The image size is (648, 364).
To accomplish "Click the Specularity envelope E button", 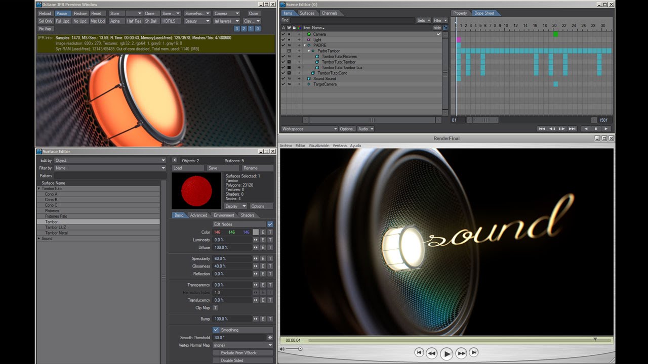I will click(263, 258).
